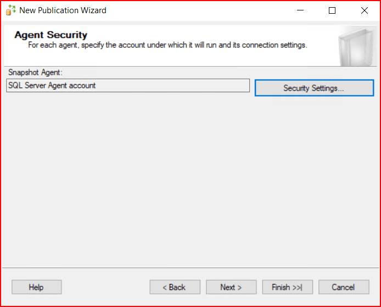This screenshot has height=307, width=381.
Task: Cancel the New Publication Wizard
Action: (343, 287)
